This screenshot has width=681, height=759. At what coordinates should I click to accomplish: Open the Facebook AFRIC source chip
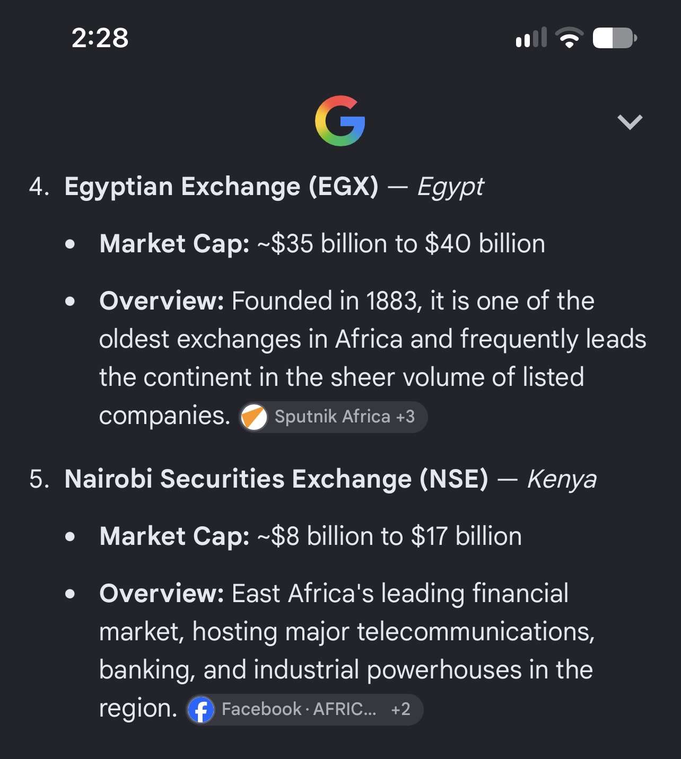pos(304,709)
